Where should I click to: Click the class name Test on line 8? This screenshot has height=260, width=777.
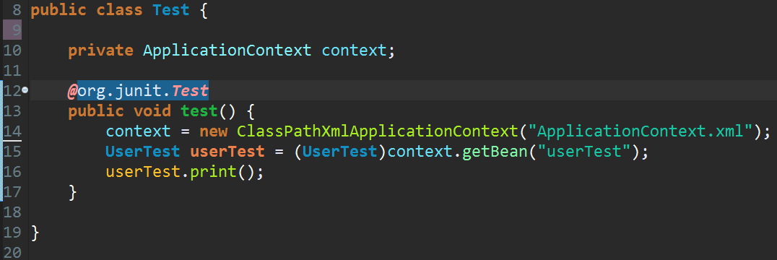tap(171, 10)
